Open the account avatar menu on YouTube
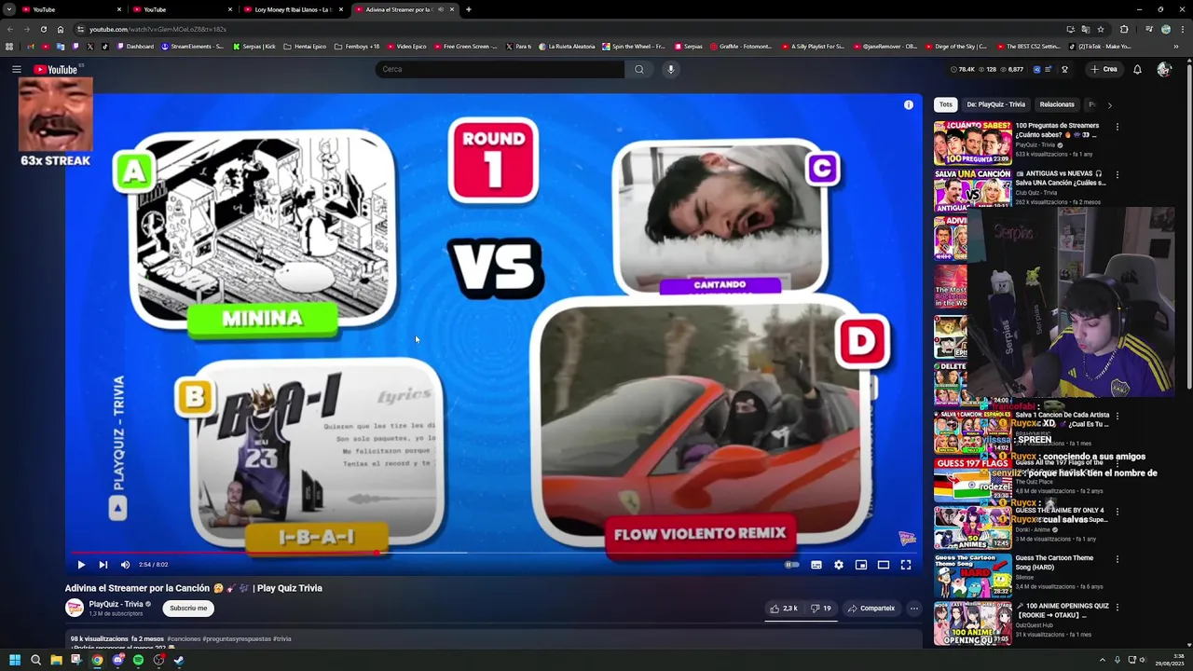This screenshot has width=1193, height=671. (x=1163, y=69)
